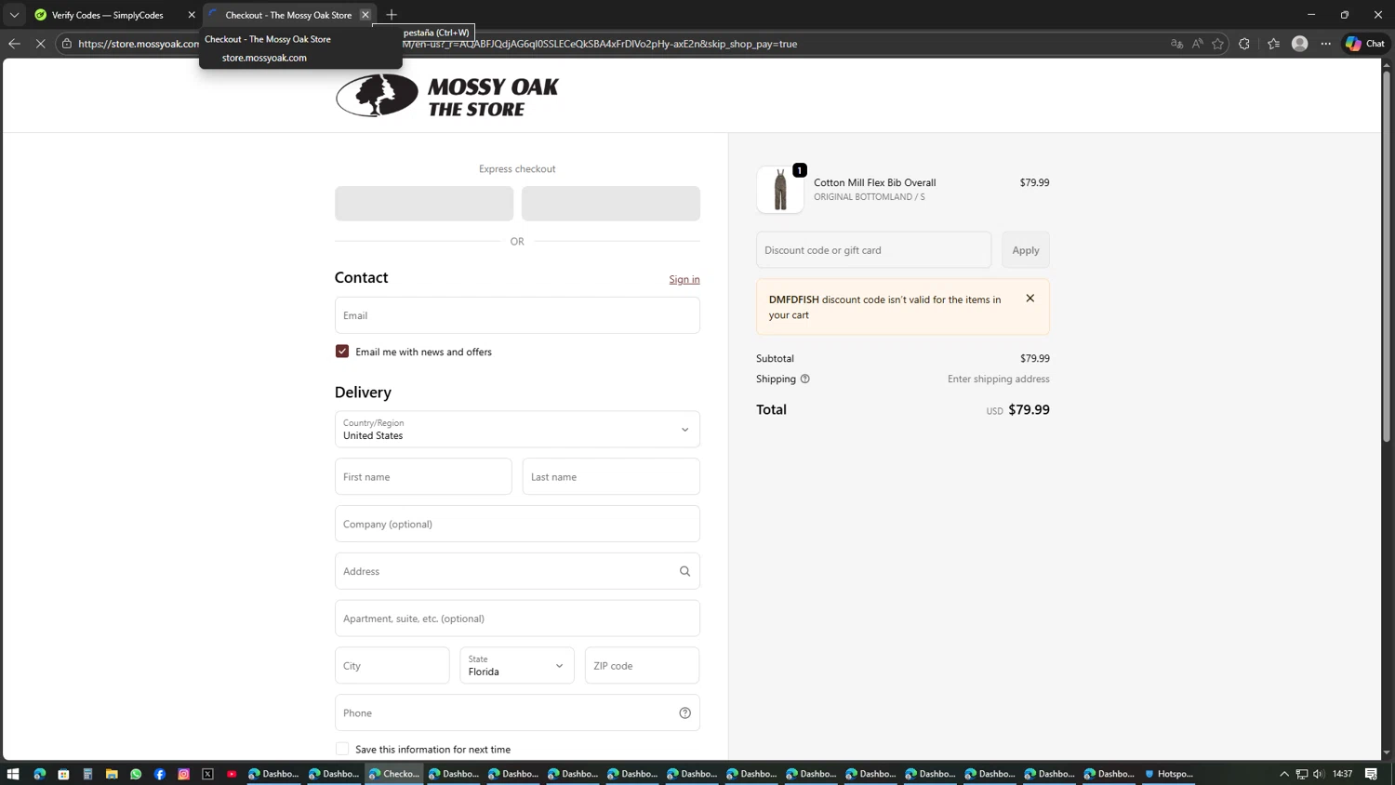The image size is (1395, 785).
Task: Close the Checkout - The Mossy Oak Store tab
Action: (x=365, y=15)
